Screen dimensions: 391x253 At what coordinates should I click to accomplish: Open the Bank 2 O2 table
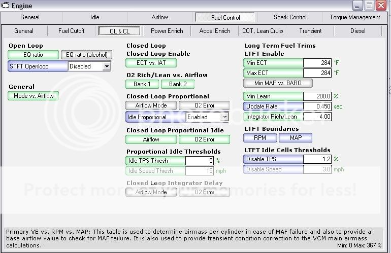178,84
